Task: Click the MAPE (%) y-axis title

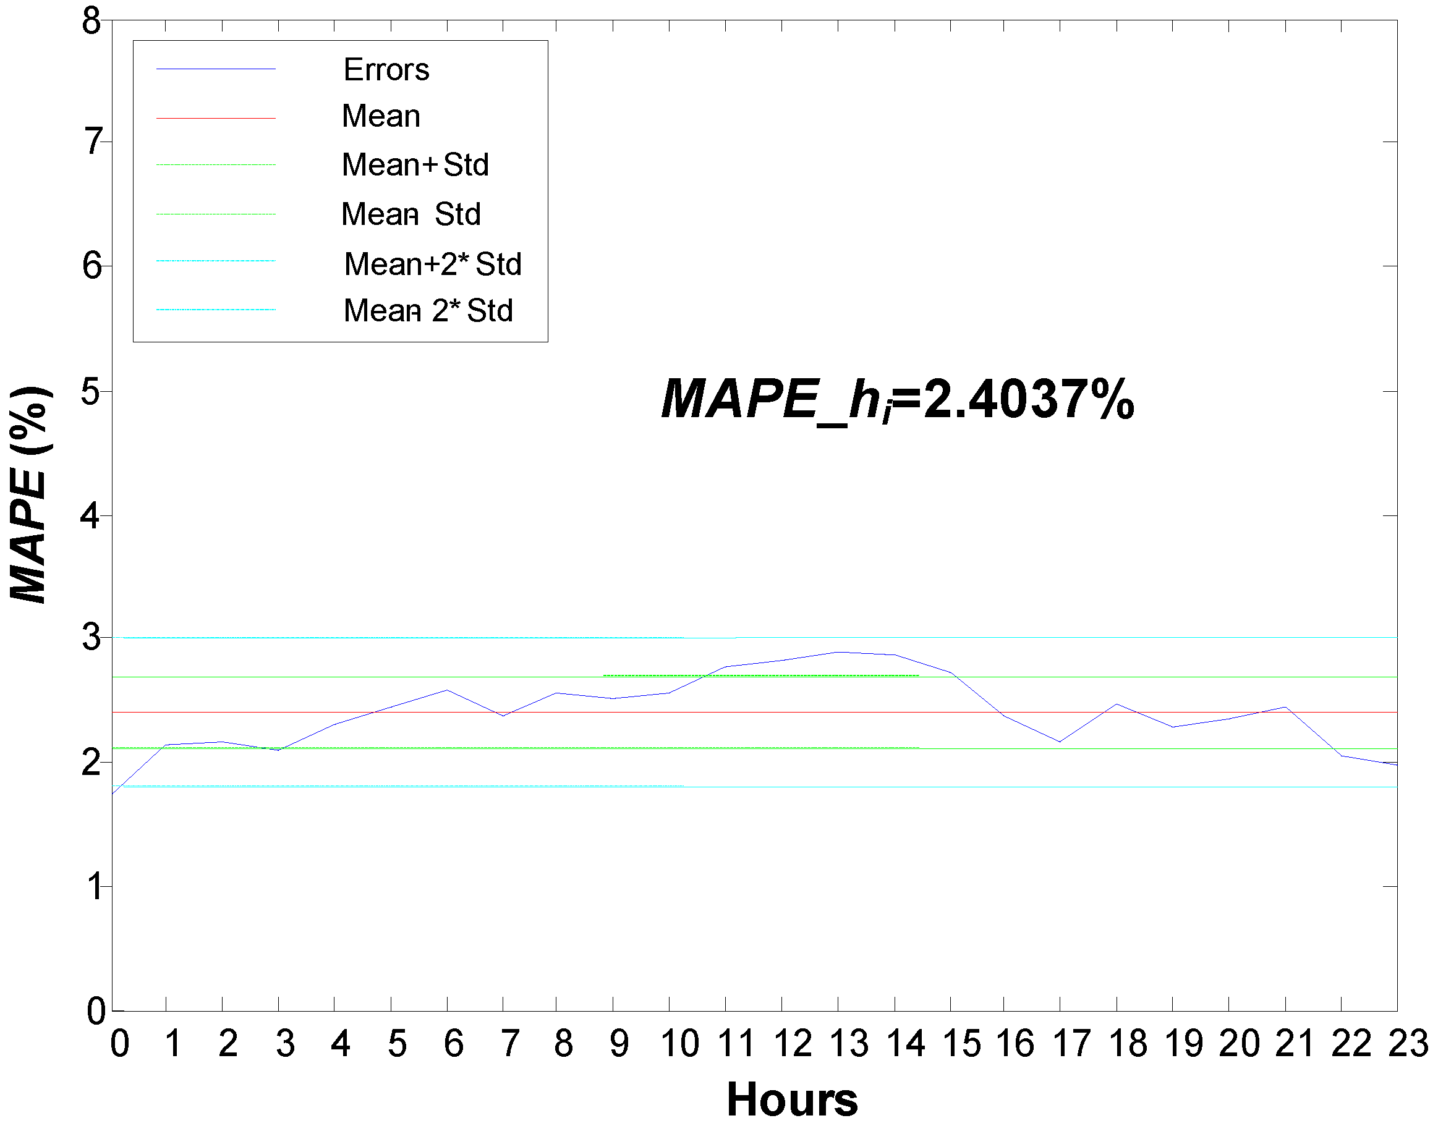Action: [x=29, y=494]
